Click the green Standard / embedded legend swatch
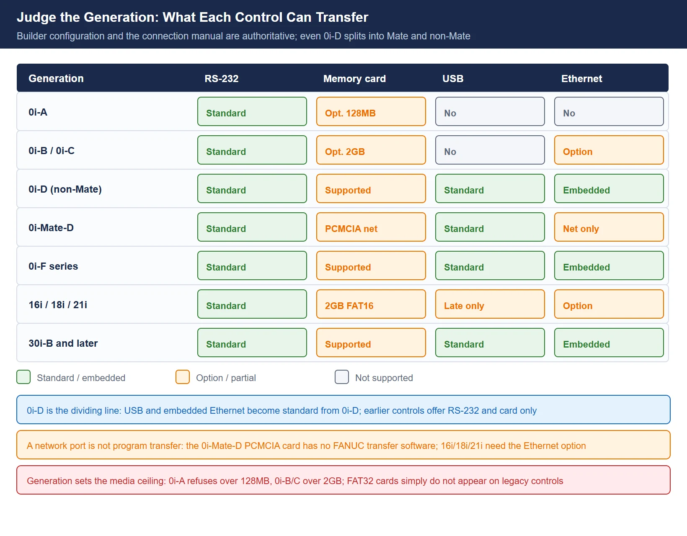687x536 pixels. (23, 377)
